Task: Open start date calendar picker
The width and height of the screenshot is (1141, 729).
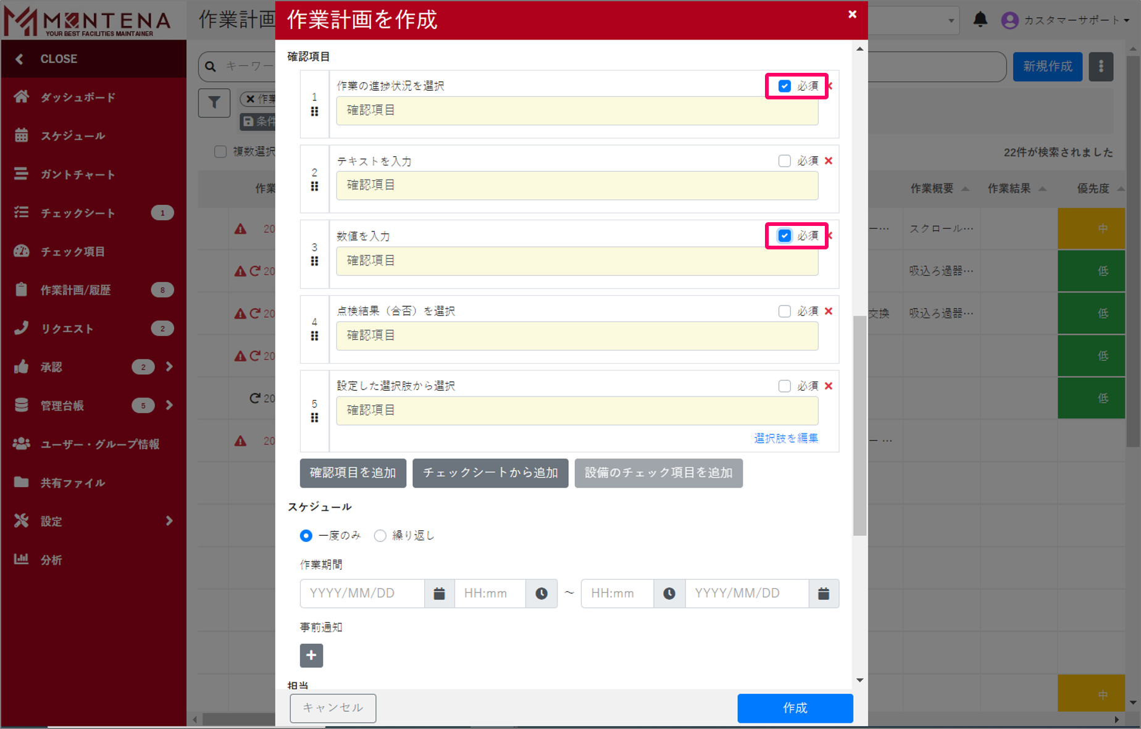Action: point(439,593)
